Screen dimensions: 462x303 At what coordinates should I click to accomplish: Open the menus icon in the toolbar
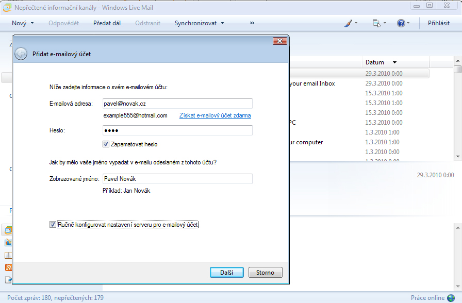pos(376,23)
